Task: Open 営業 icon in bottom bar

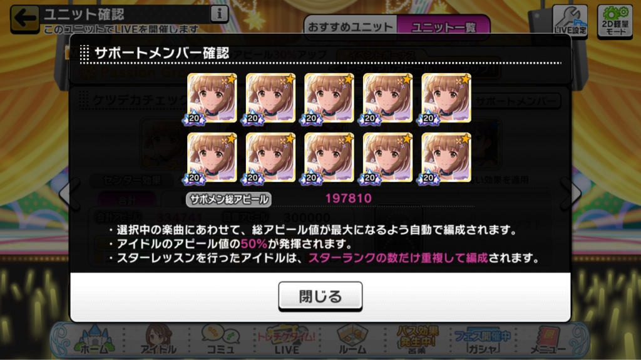Action: tap(417, 339)
